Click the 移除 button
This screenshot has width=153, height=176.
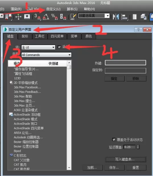(x=136, y=79)
